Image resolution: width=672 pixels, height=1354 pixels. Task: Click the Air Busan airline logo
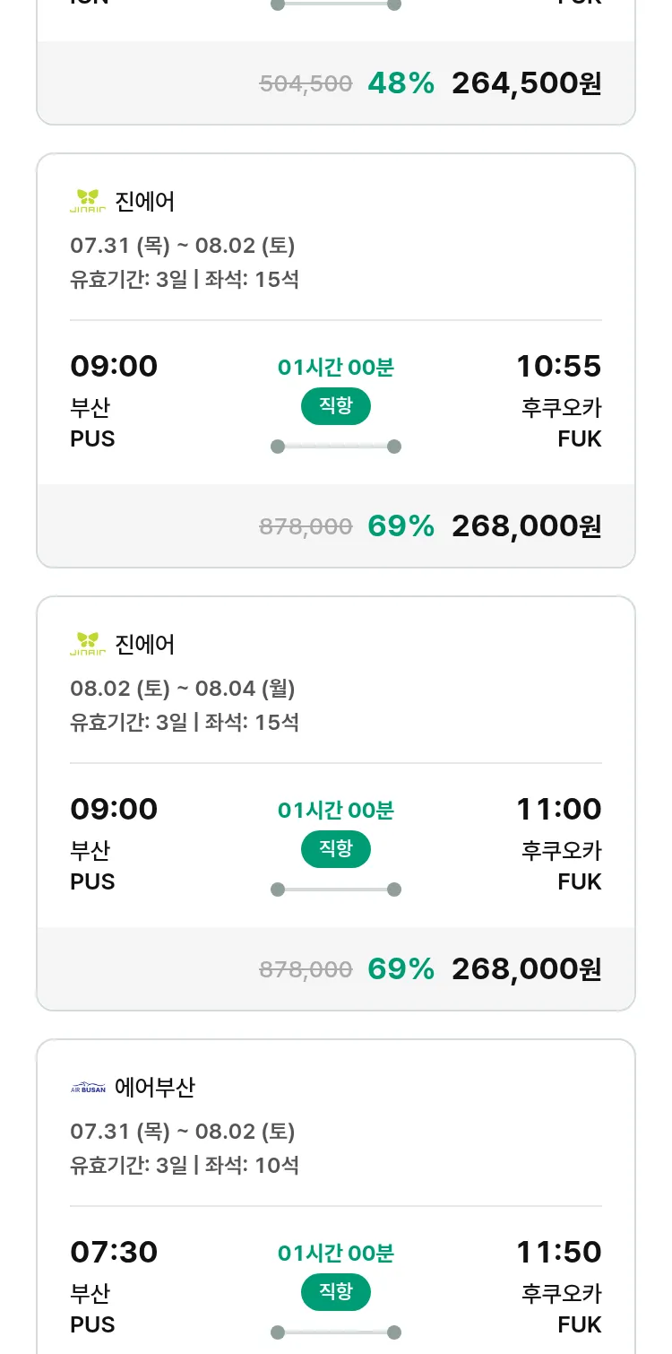coord(88,1088)
